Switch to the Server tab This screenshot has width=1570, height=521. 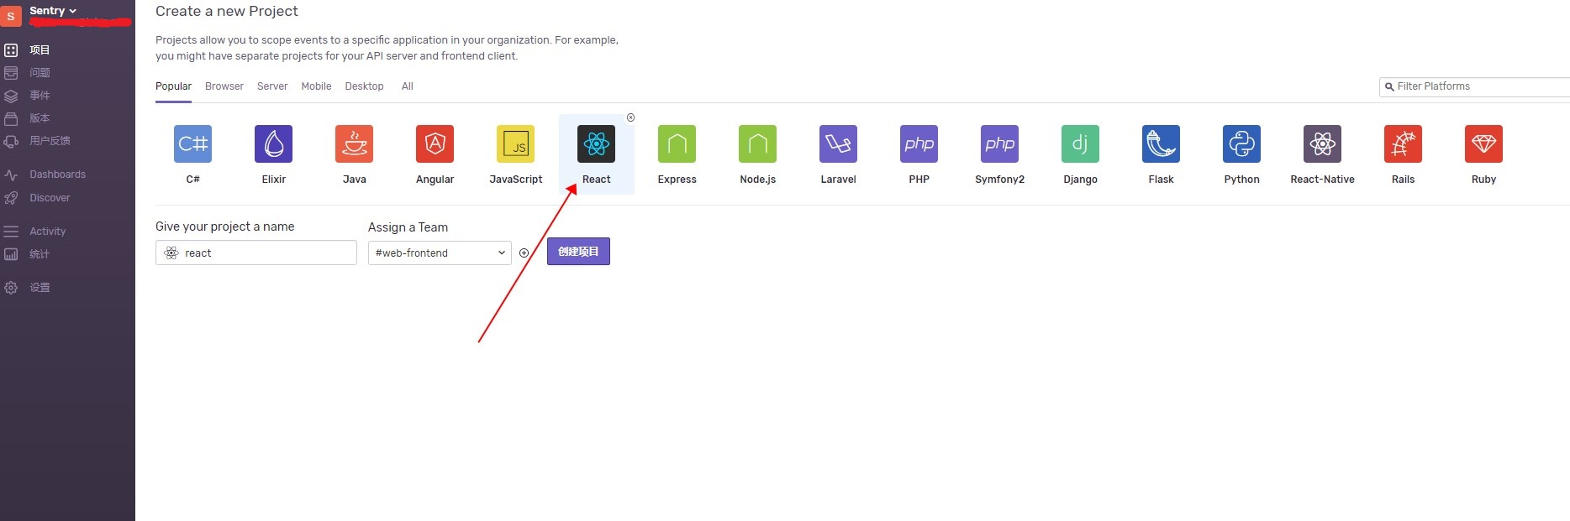pyautogui.click(x=272, y=86)
